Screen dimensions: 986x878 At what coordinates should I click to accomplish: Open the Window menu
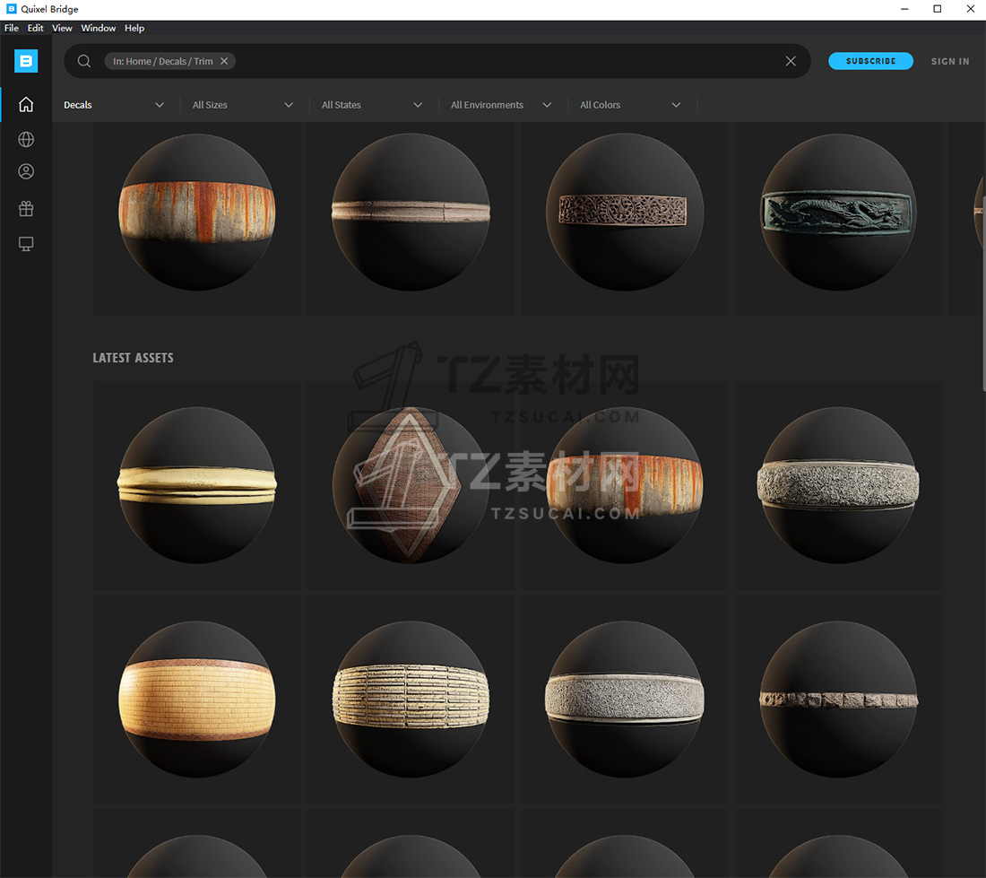pos(98,29)
